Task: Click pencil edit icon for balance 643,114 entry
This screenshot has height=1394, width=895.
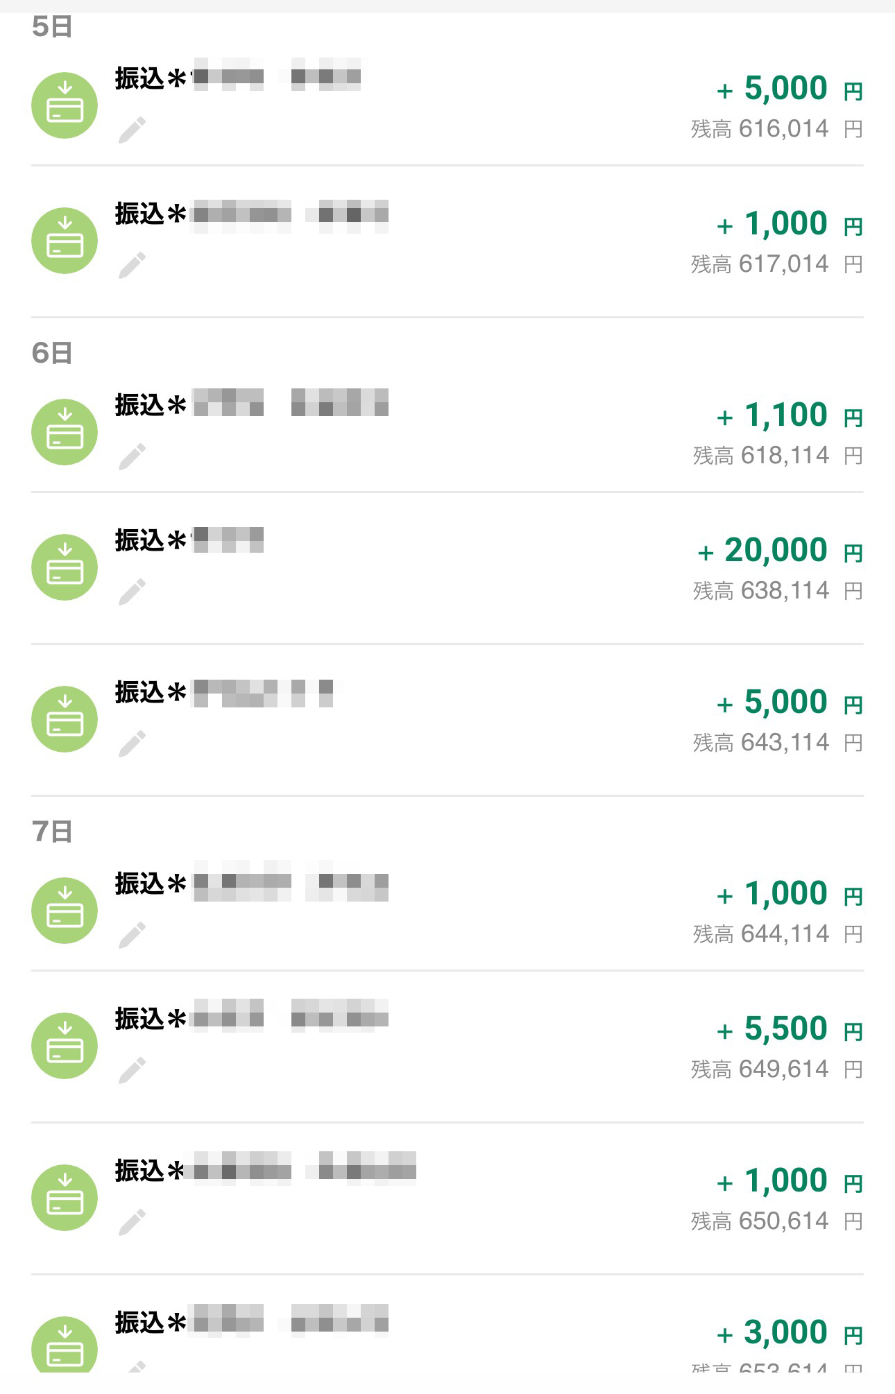Action: point(132,743)
